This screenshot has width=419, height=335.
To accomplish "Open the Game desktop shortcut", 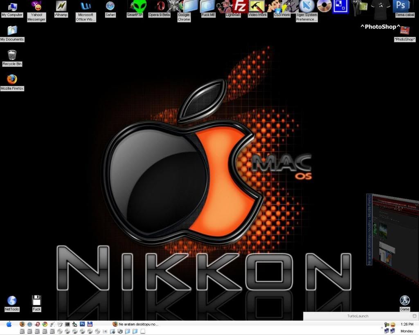I will point(405,304).
